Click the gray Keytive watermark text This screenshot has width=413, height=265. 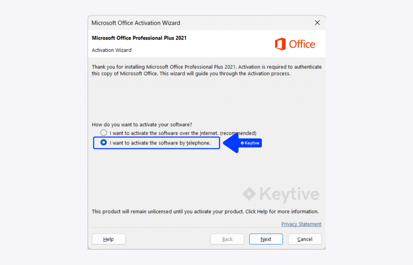[x=289, y=194]
